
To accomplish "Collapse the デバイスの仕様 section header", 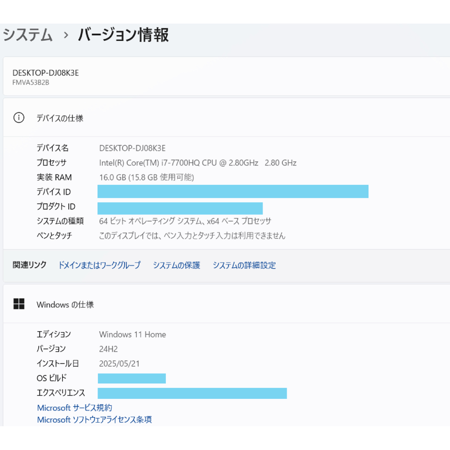I will click(x=226, y=117).
